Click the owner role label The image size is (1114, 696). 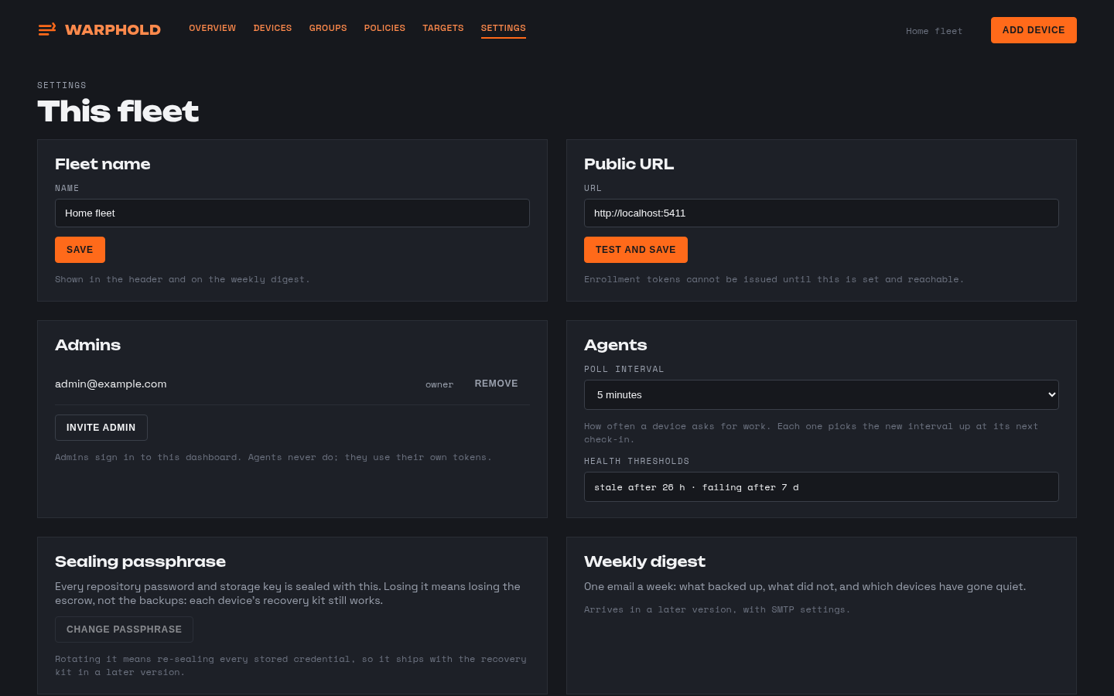point(439,384)
